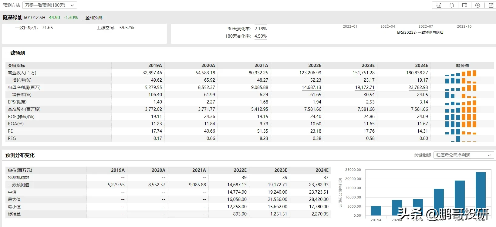Click the top table's underlined 23,782.93 forecast

pyautogui.click(x=418, y=87)
